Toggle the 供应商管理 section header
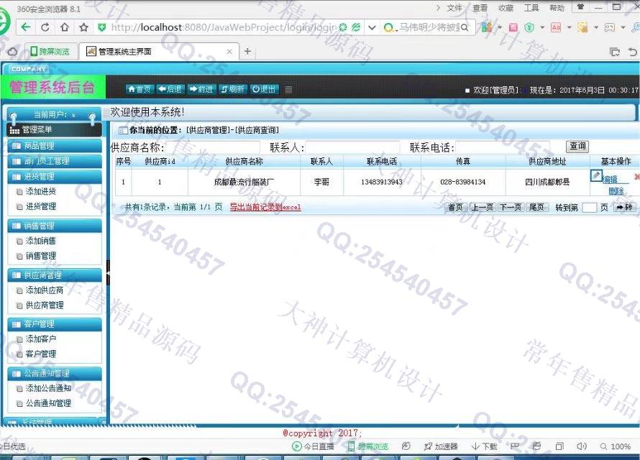The image size is (640, 460). (x=55, y=275)
